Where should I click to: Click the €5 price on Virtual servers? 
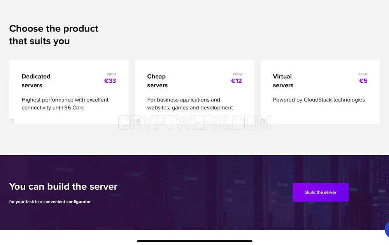pos(363,81)
